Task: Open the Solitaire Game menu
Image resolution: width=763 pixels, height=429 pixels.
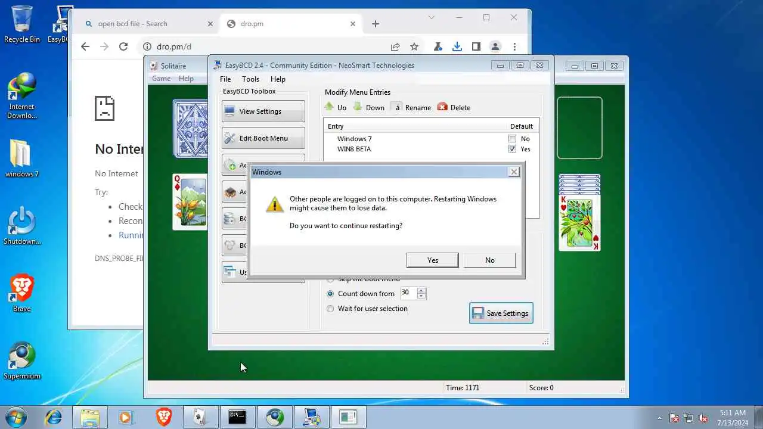Action: 161,79
